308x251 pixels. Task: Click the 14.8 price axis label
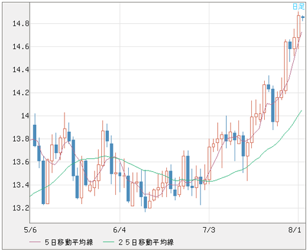[x=21, y=23]
